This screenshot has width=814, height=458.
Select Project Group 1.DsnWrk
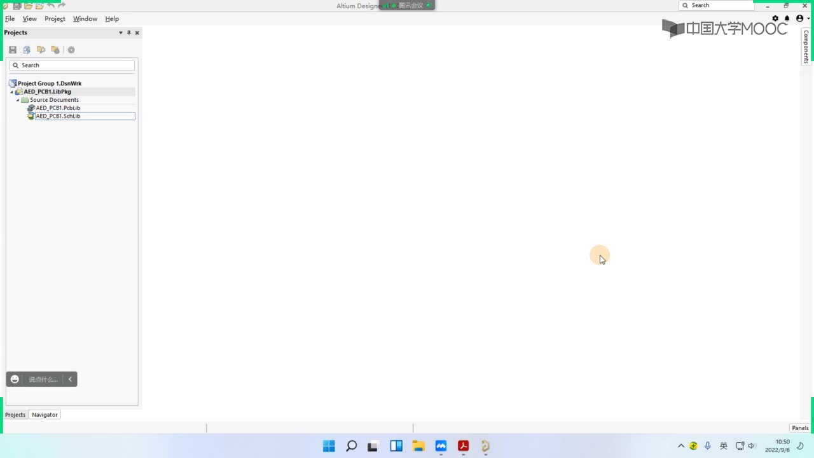pos(50,83)
